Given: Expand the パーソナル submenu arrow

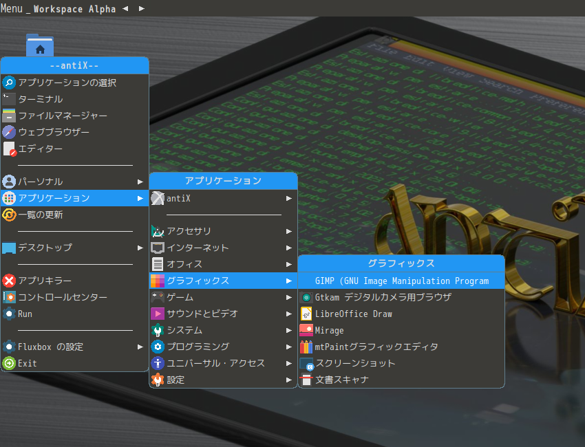Looking at the screenshot, I should tap(140, 182).
